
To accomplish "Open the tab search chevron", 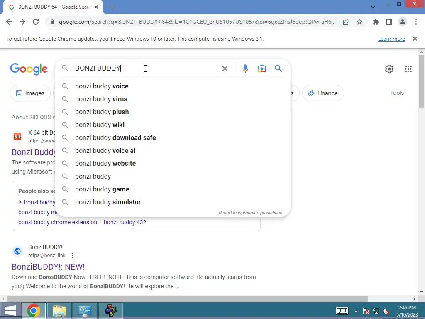I will tap(373, 7).
